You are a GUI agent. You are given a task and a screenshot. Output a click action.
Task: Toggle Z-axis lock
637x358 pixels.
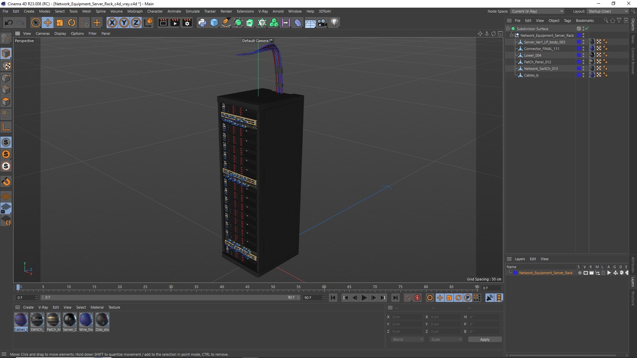136,23
